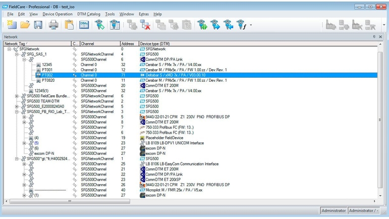Click the New project toolbar icon
Screen dimensions: 389x219
11,25
